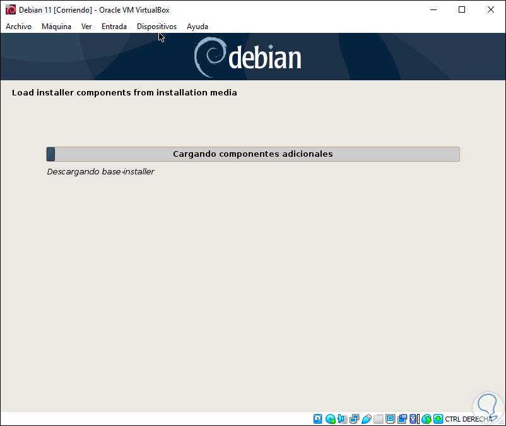Click the display status icon
Screen dimensions: 506x426
390,419
